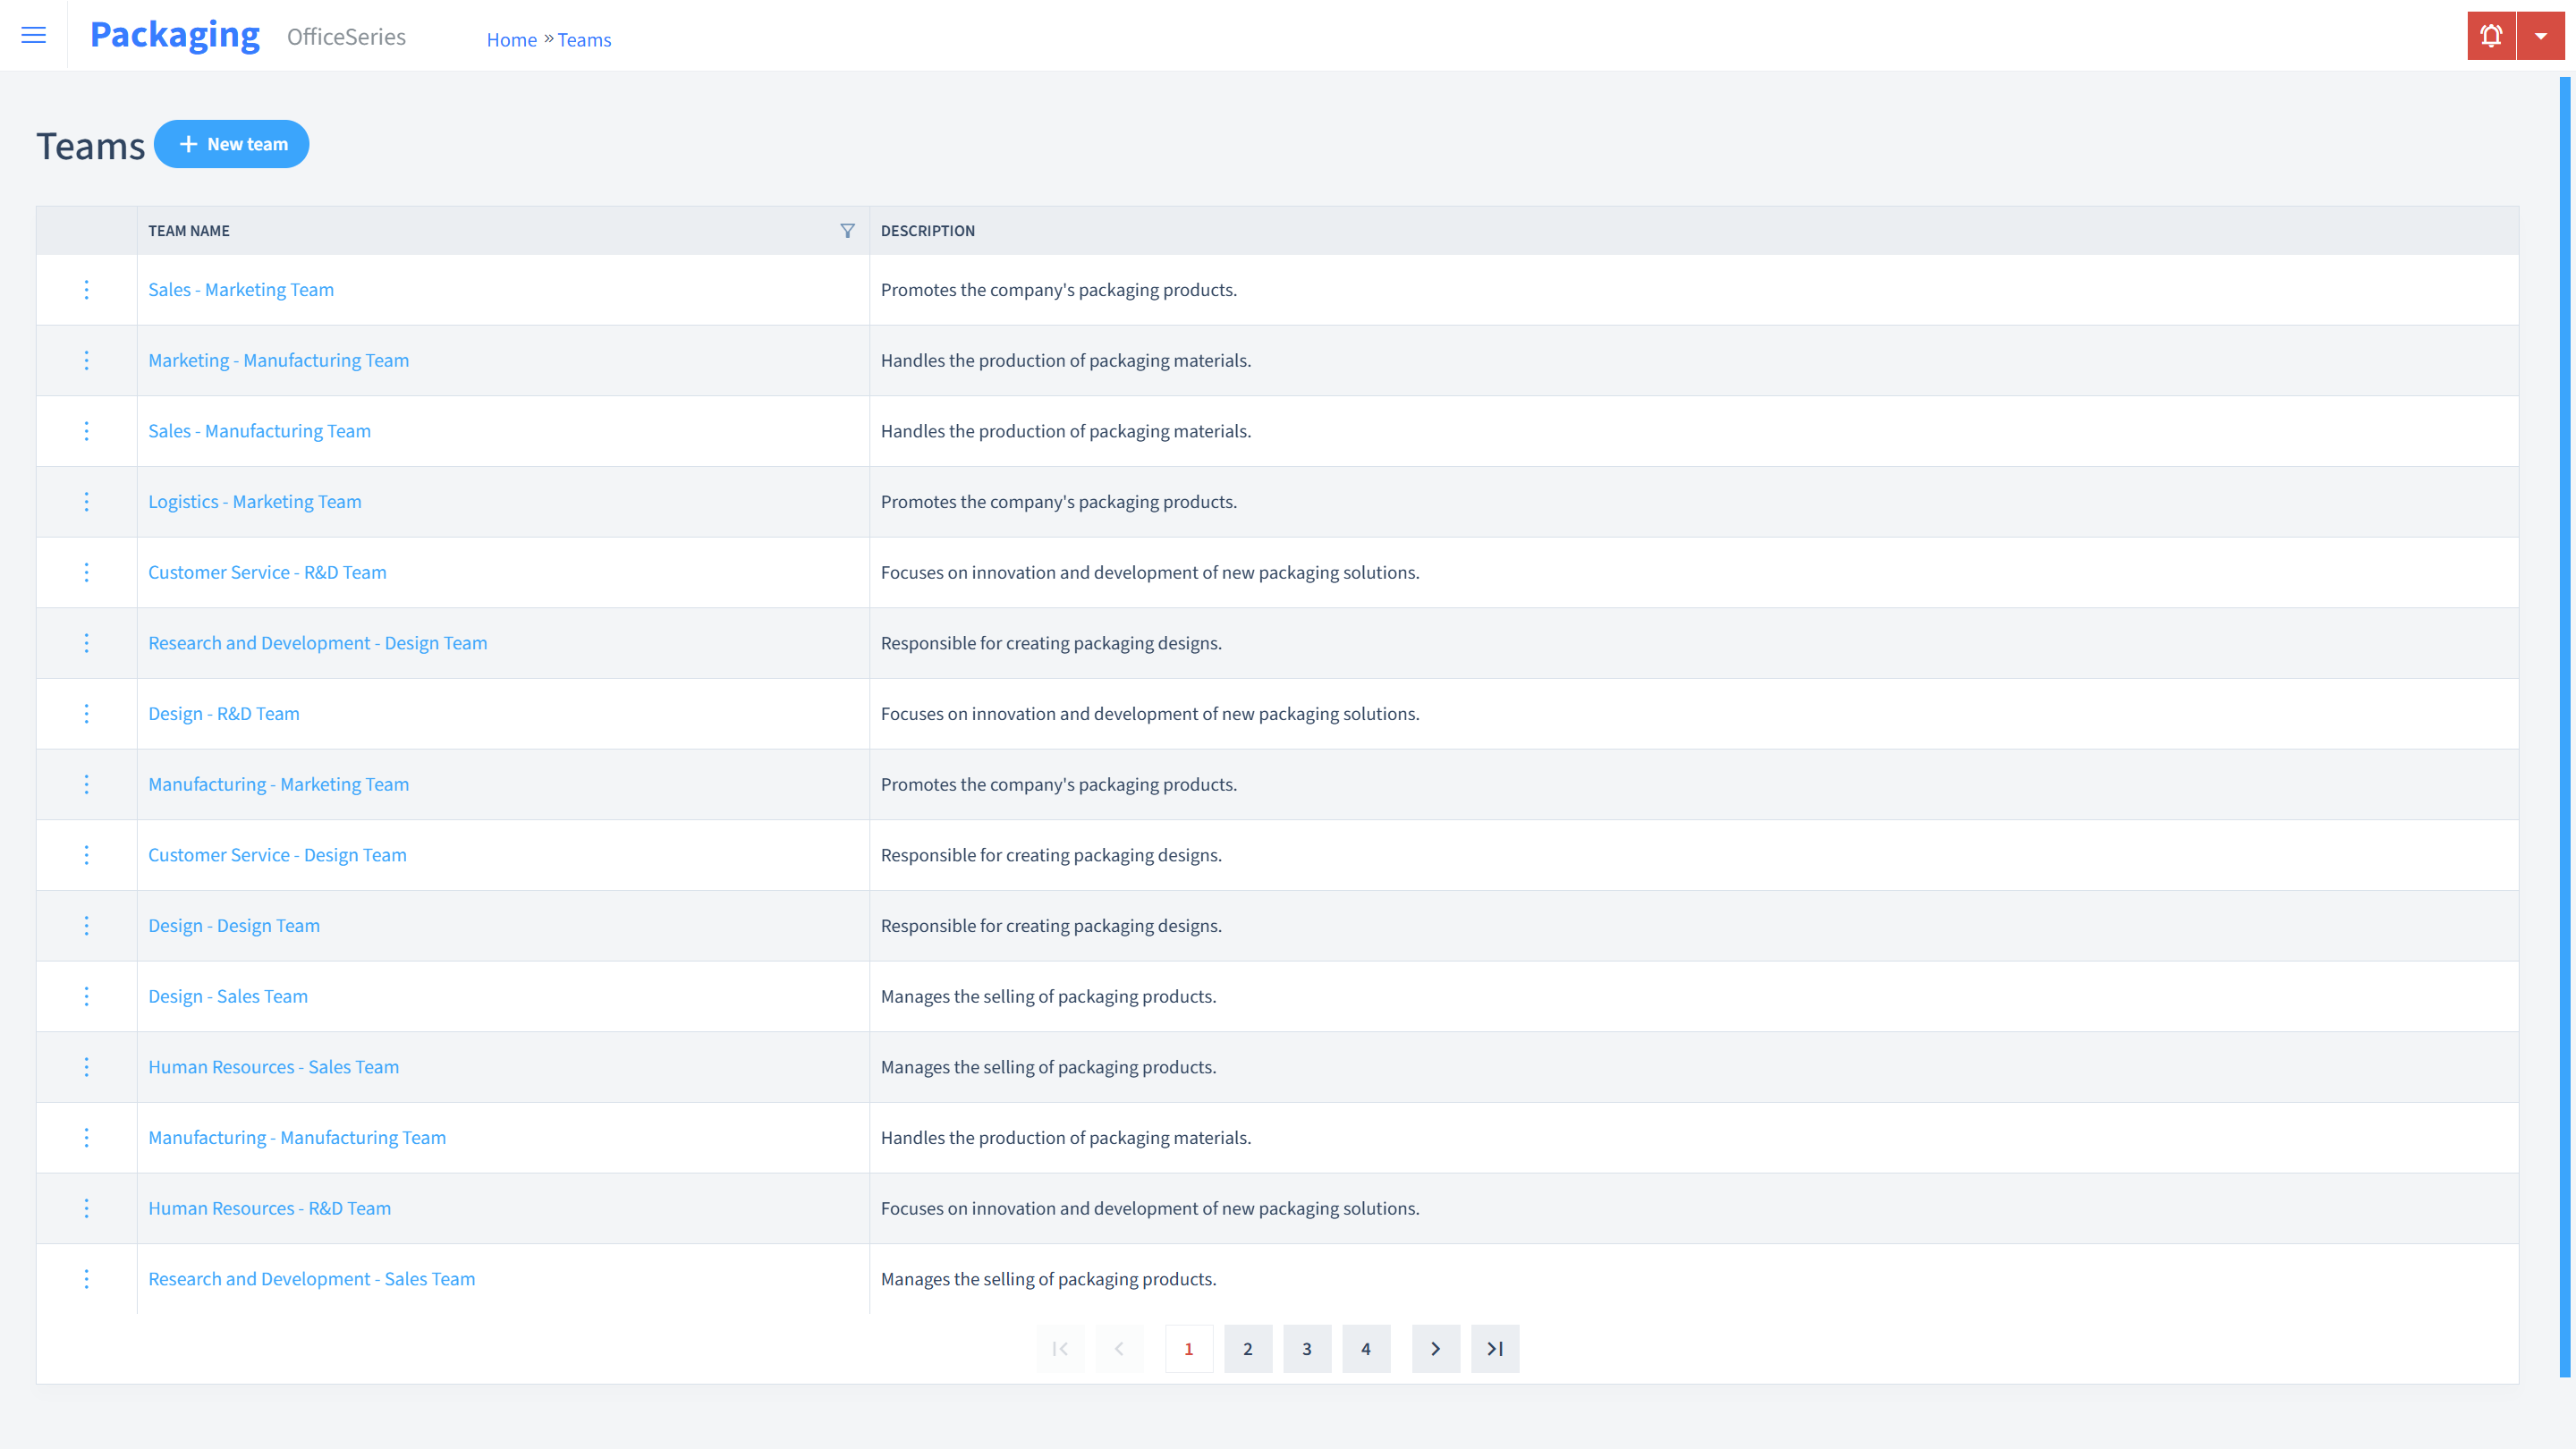2576x1449 pixels.
Task: Click page 3 pagination button
Action: tap(1308, 1348)
